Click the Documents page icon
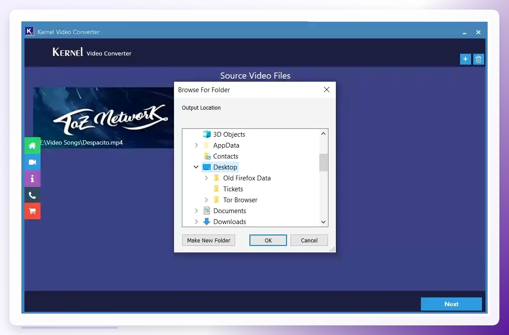 coord(206,211)
